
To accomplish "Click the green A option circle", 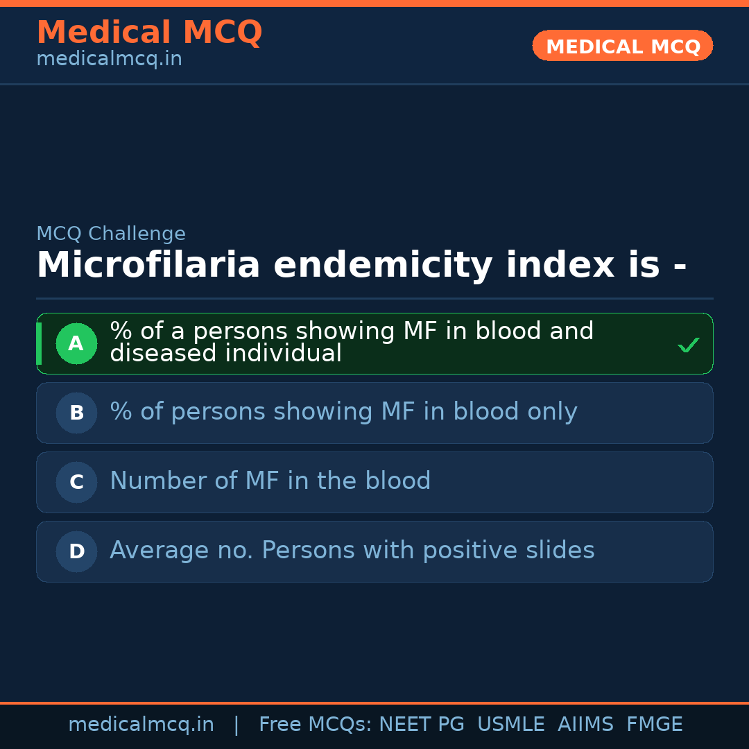I will [76, 343].
